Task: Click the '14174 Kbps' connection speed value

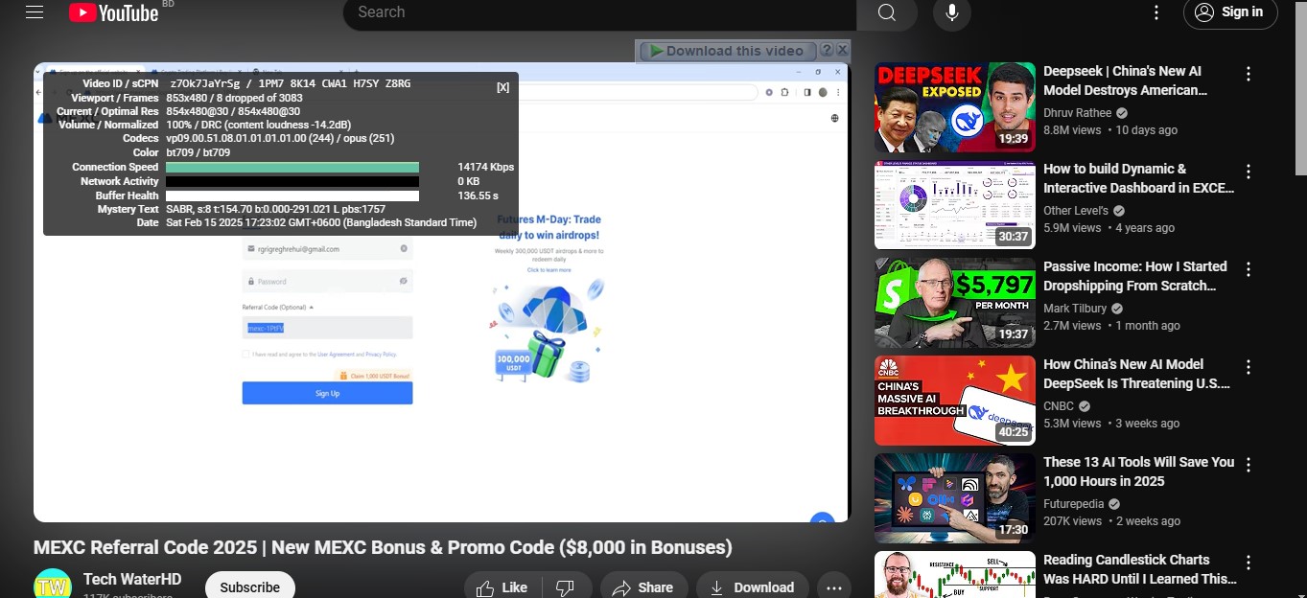Action: point(485,167)
